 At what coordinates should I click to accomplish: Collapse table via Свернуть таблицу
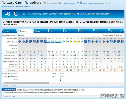coord(10,85)
